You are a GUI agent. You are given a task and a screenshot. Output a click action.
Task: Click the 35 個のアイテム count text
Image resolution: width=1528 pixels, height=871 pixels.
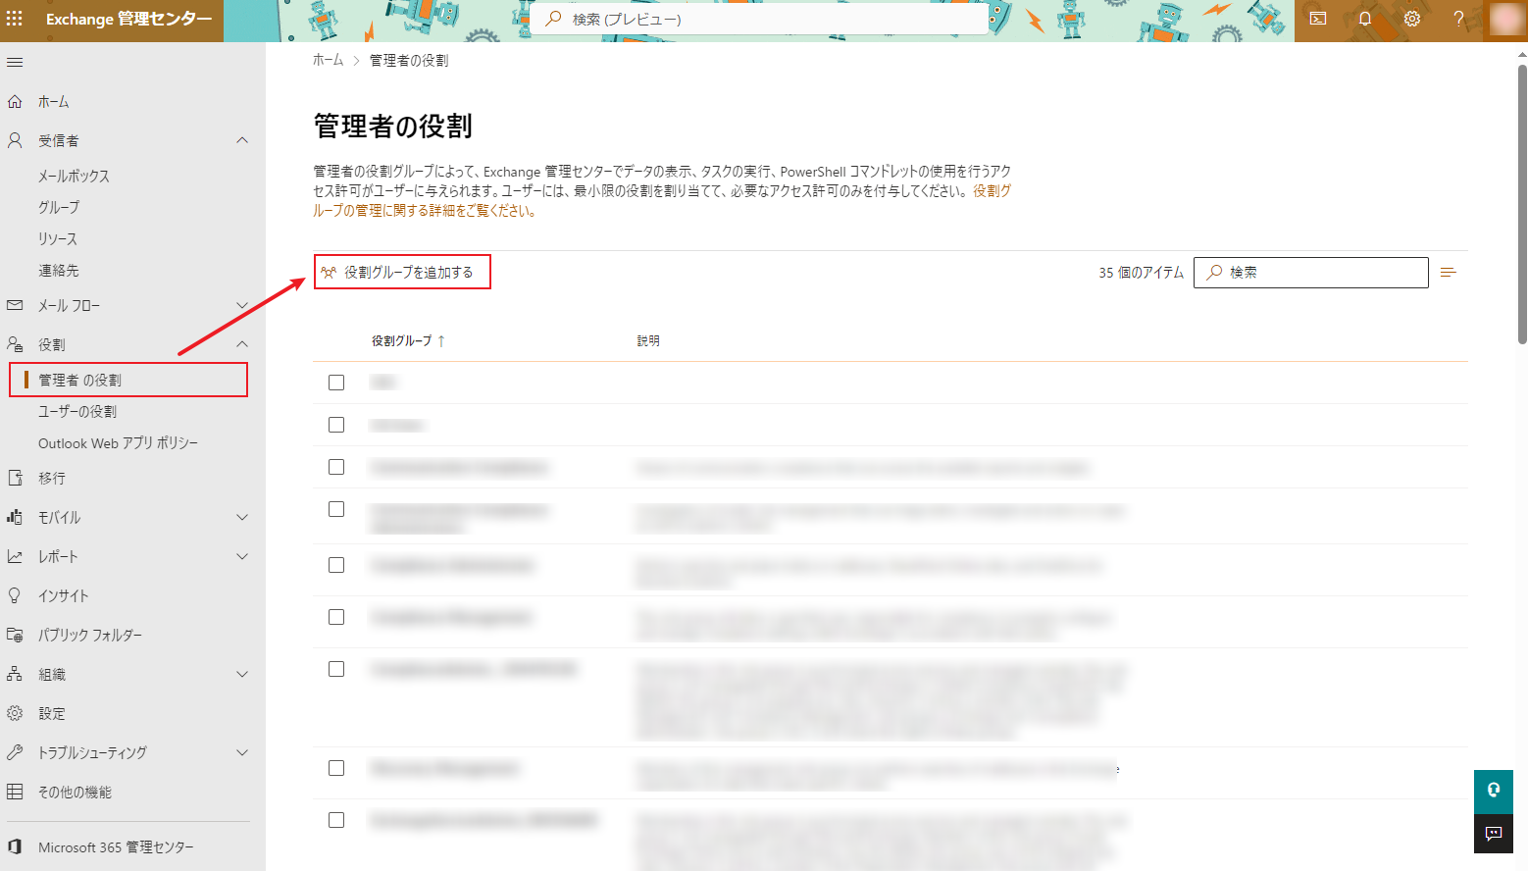pos(1142,273)
